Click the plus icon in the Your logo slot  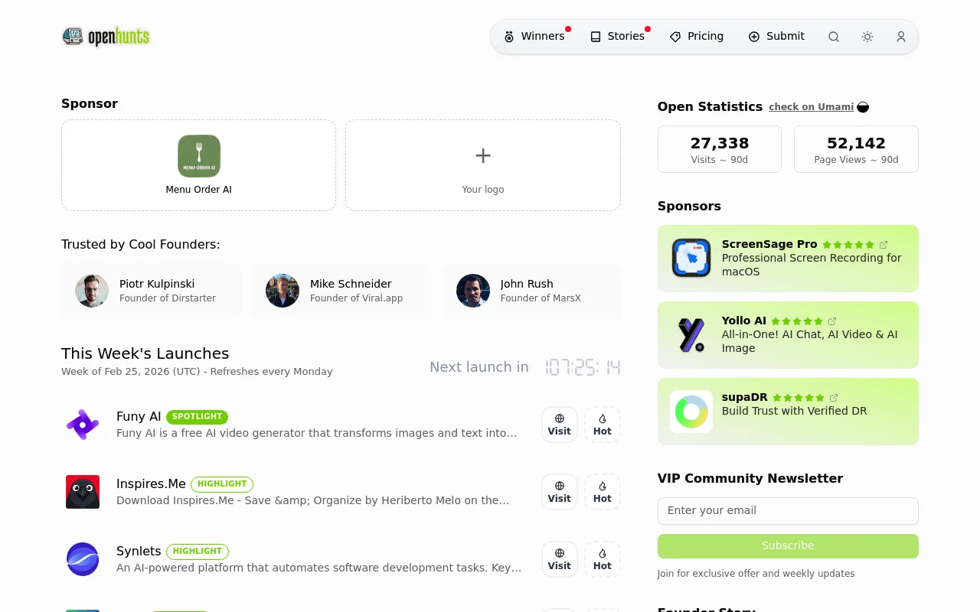(x=482, y=155)
